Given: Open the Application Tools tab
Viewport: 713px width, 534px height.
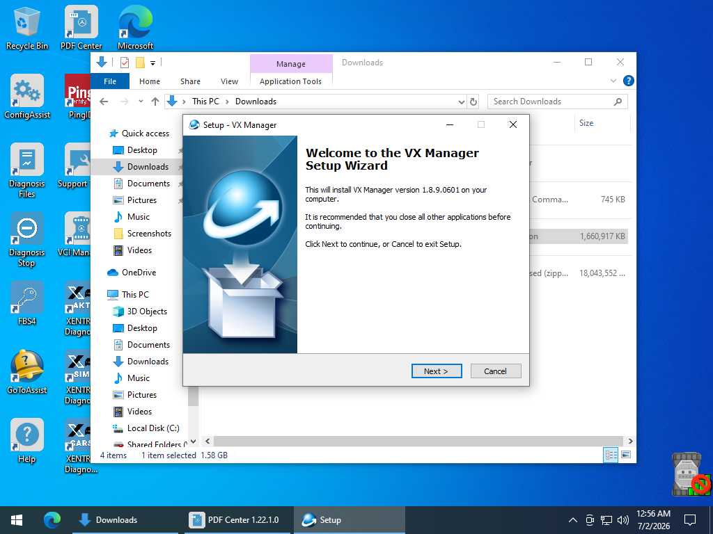Looking at the screenshot, I should 290,81.
